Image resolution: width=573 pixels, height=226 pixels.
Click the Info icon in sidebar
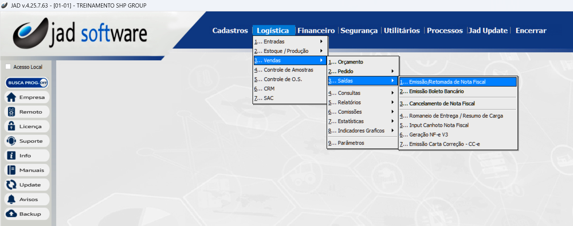pyautogui.click(x=12, y=156)
